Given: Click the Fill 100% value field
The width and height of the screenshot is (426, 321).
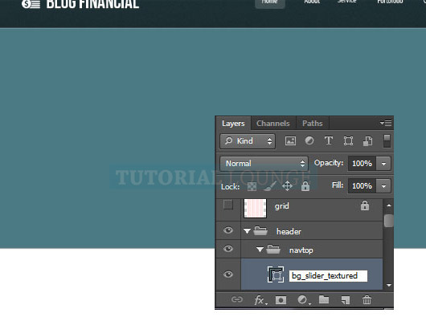Looking at the screenshot, I should tap(362, 186).
